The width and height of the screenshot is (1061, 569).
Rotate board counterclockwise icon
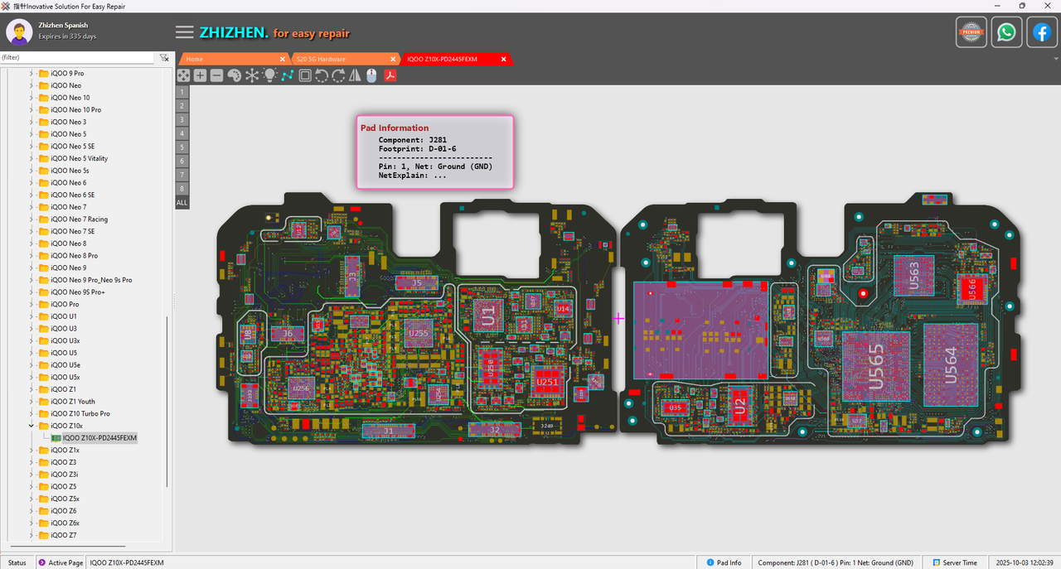[322, 75]
